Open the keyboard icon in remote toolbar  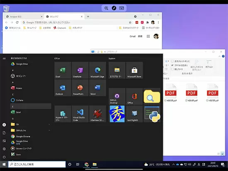(x=121, y=8)
